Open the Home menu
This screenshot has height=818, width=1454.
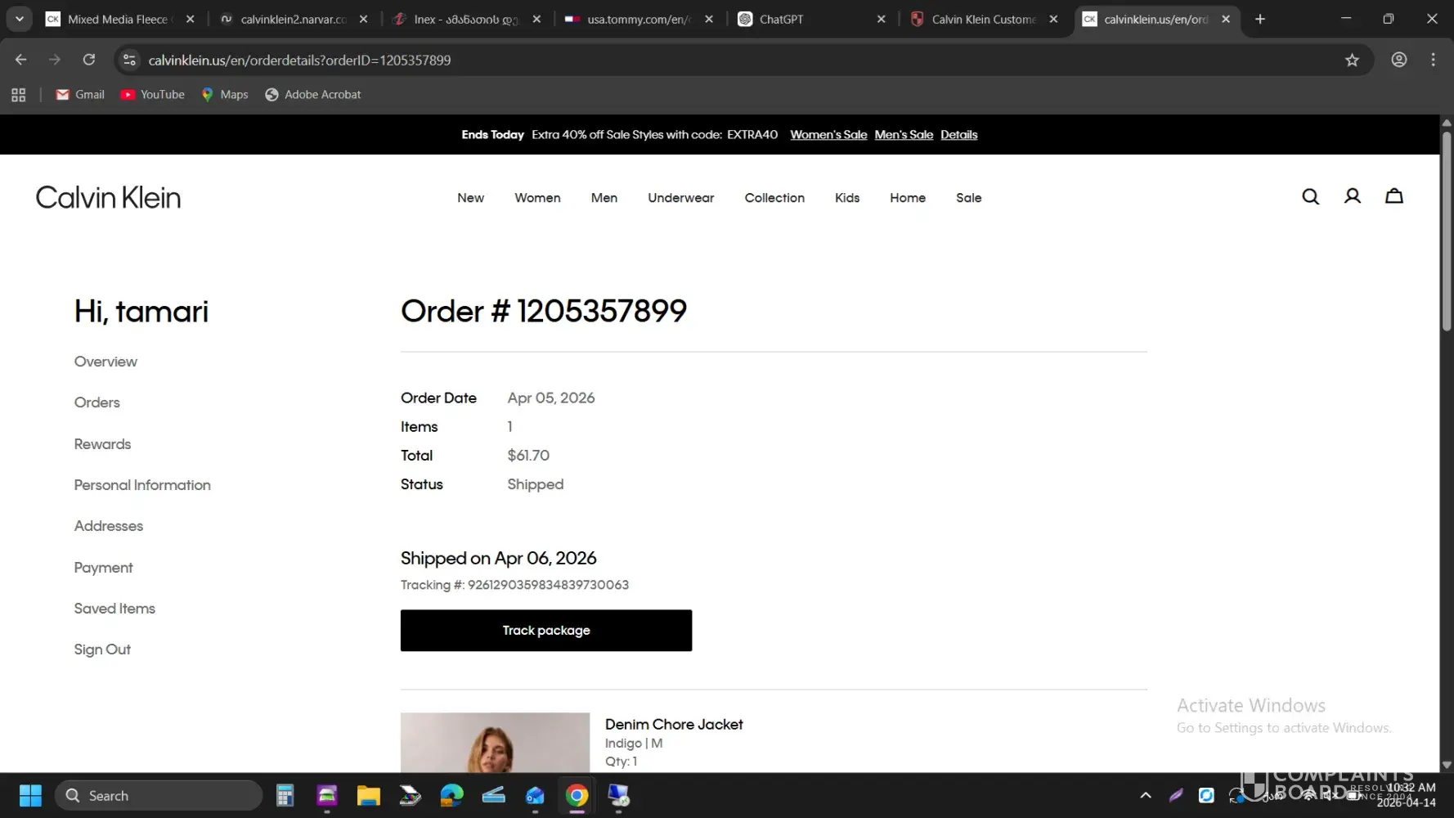(x=908, y=198)
